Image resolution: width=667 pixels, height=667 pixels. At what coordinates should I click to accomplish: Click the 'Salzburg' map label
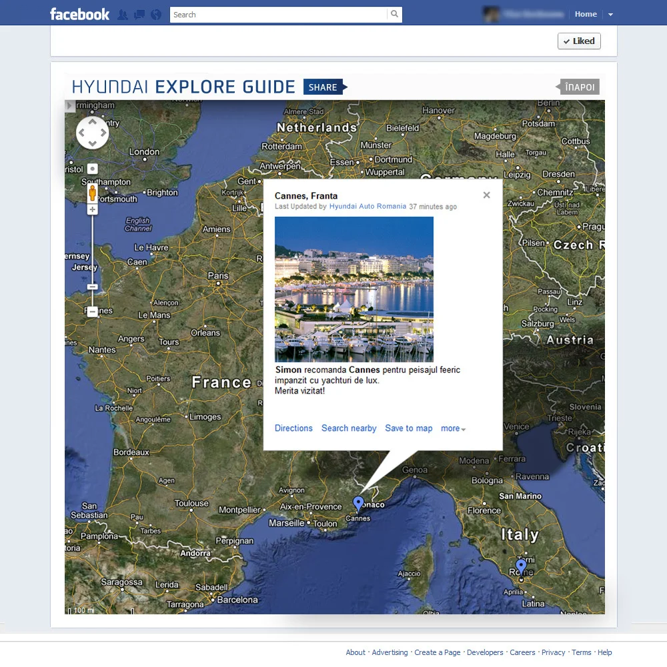538,323
